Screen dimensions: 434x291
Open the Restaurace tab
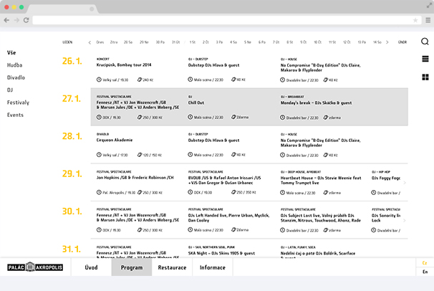click(x=172, y=267)
